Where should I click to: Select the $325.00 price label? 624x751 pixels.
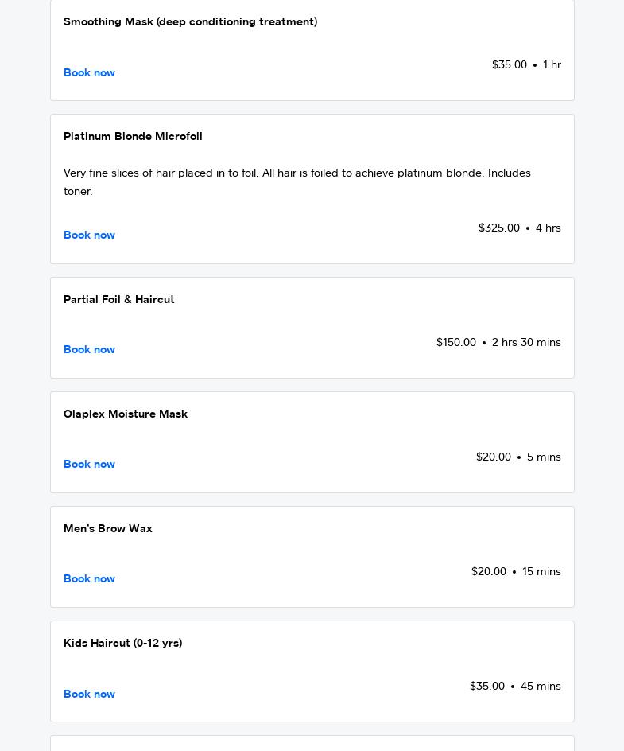click(x=498, y=228)
